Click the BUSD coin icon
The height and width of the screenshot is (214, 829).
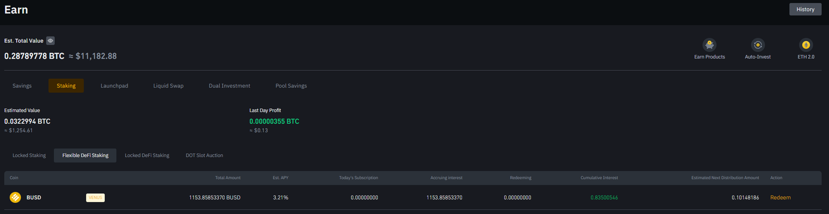click(16, 197)
